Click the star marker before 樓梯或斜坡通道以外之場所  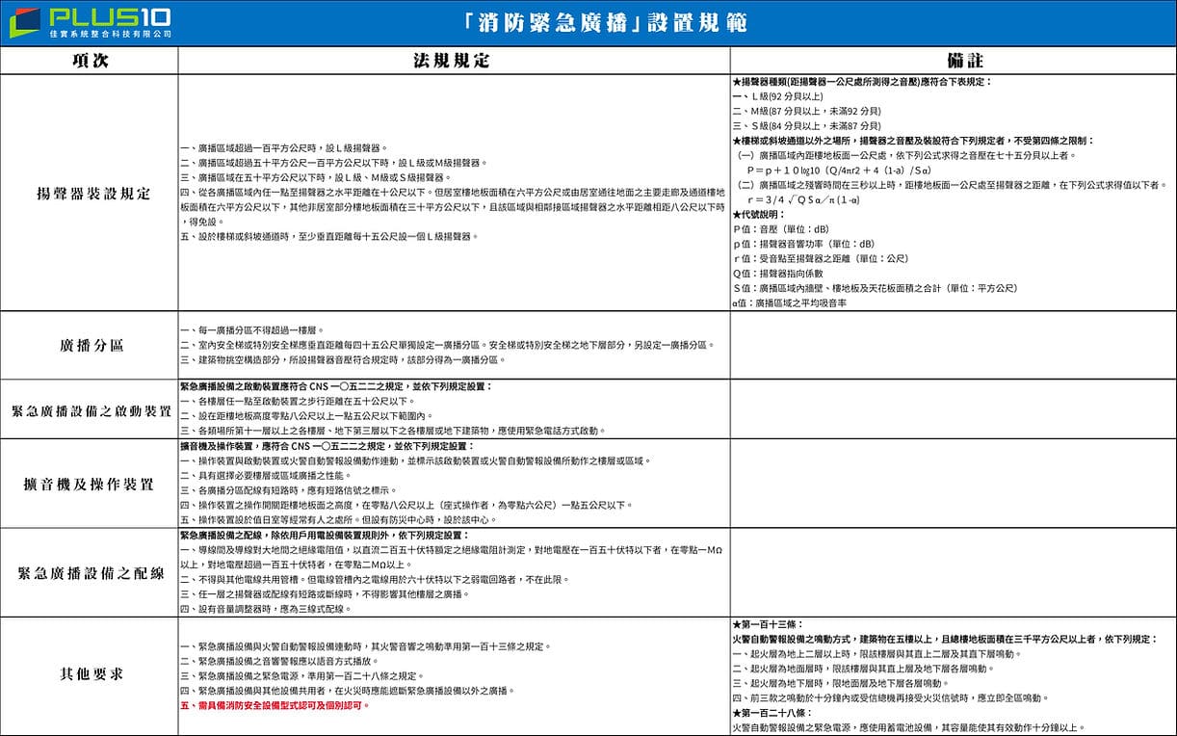735,140
